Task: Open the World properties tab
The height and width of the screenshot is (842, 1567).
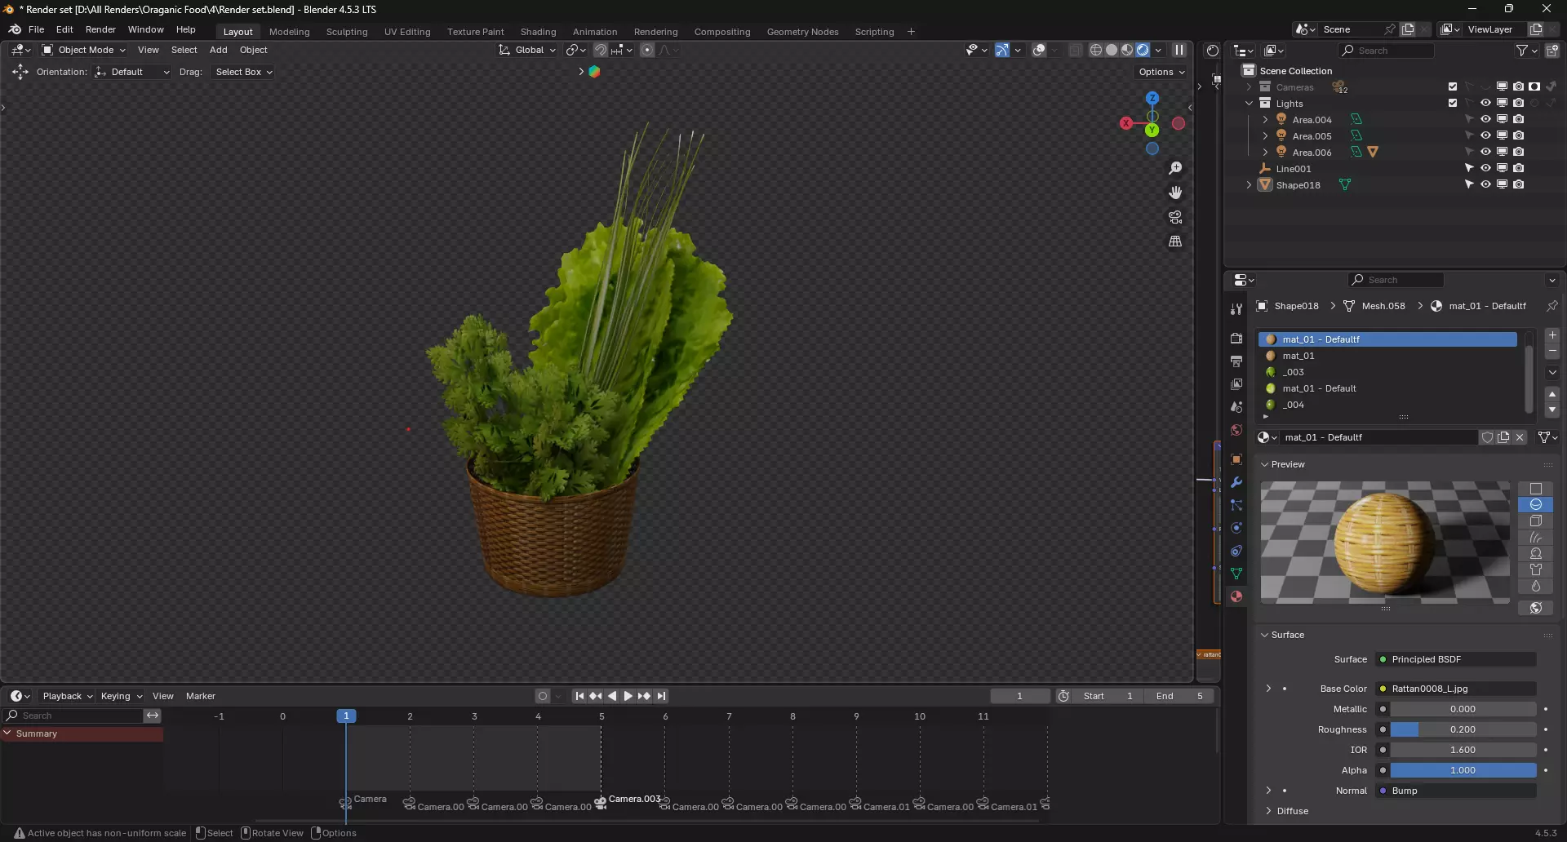Action: click(x=1236, y=430)
